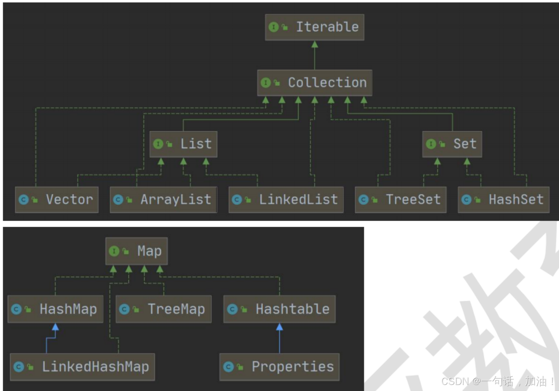559x391 pixels.
Task: Click the green lock icon in TreeMap node
Action: [x=135, y=309]
